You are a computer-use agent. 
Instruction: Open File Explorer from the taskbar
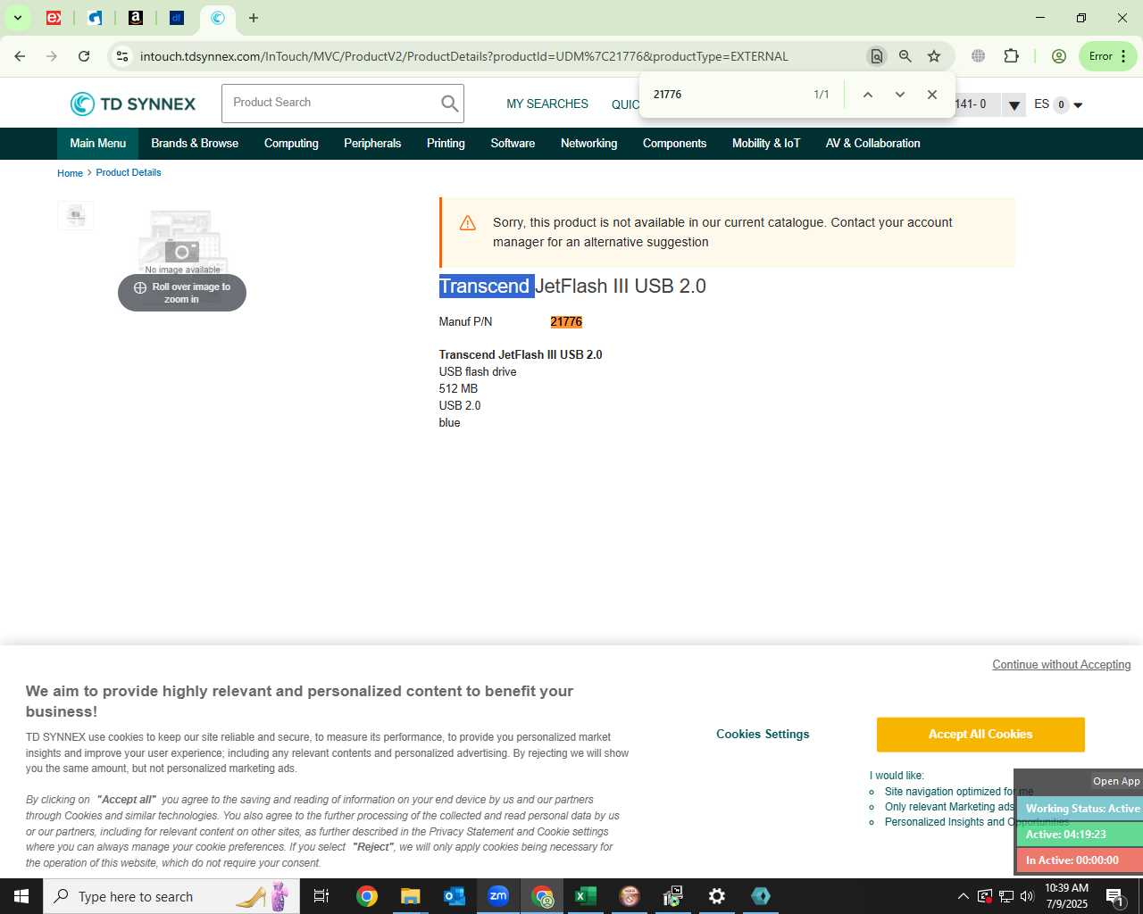410,896
